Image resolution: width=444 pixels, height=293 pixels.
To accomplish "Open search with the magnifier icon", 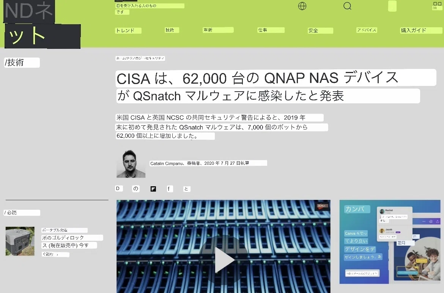I will [x=348, y=6].
